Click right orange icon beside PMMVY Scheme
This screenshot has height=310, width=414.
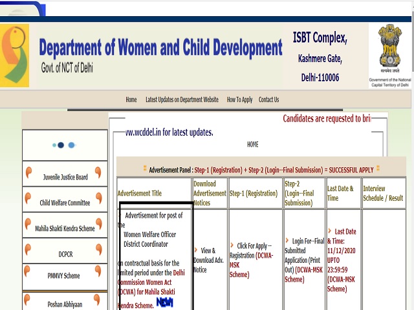click(98, 271)
